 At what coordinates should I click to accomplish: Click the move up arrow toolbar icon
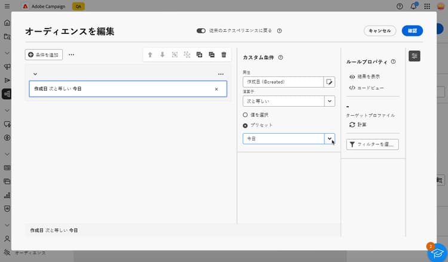[150, 54]
